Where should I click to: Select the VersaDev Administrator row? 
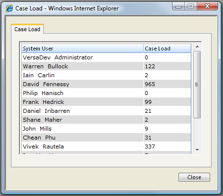click(107, 57)
